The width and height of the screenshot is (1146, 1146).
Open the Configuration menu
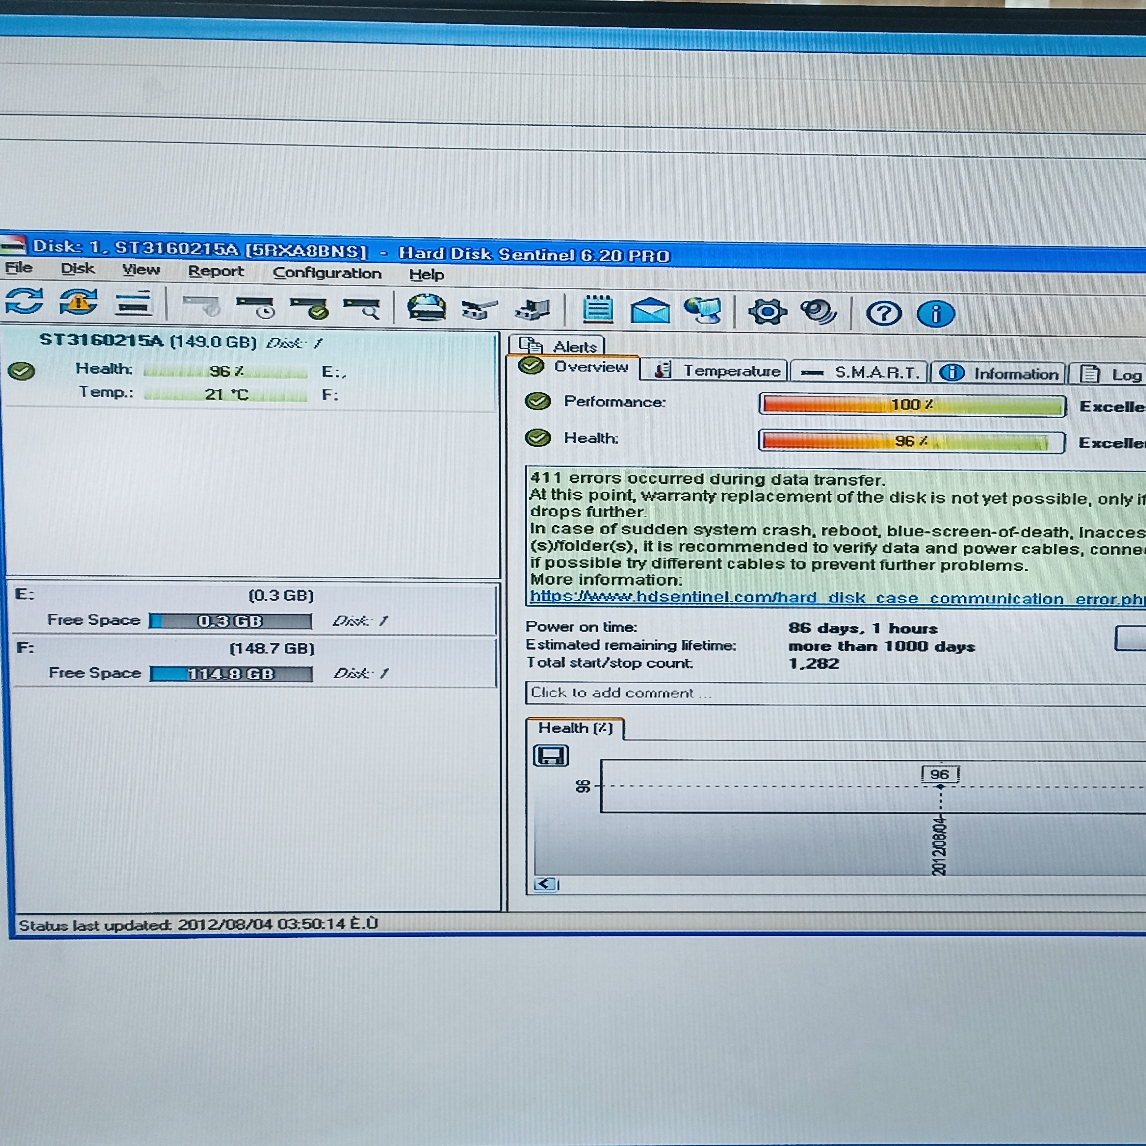tap(326, 273)
